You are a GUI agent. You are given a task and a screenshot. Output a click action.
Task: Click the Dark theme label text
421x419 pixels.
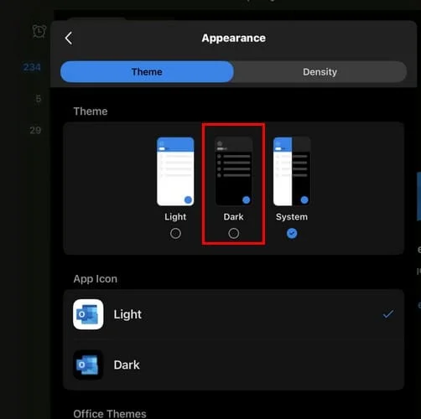pos(233,217)
